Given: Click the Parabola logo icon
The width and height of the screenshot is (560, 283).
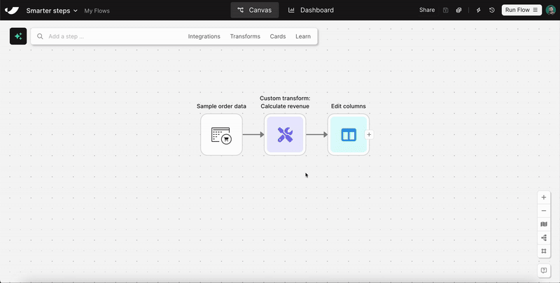Looking at the screenshot, I should tap(12, 10).
